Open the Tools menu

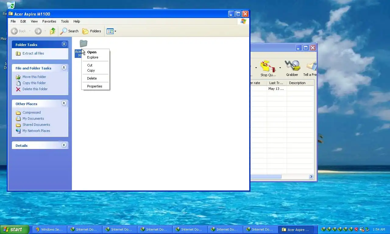pyautogui.click(x=65, y=21)
